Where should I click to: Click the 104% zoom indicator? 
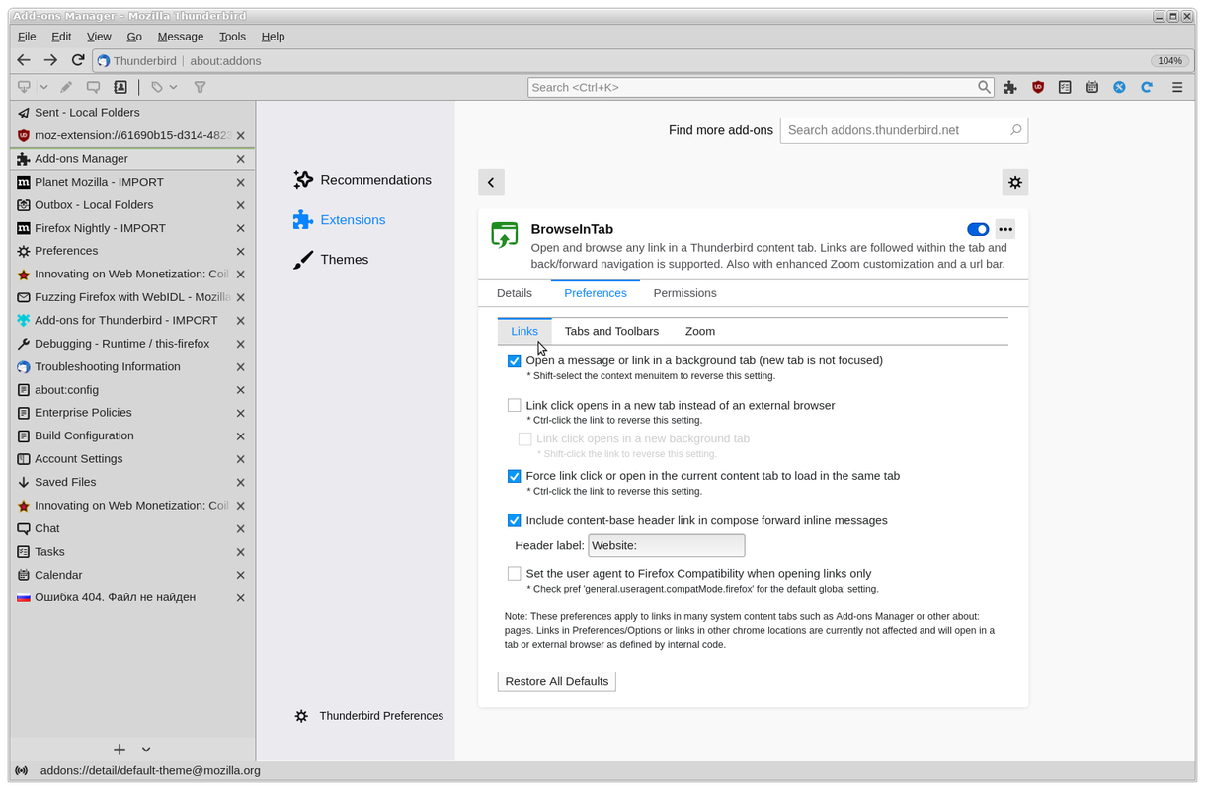pyautogui.click(x=1169, y=61)
